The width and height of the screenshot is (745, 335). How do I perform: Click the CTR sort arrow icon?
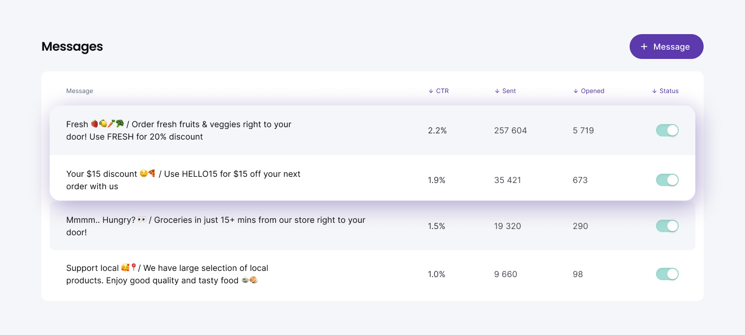(431, 91)
